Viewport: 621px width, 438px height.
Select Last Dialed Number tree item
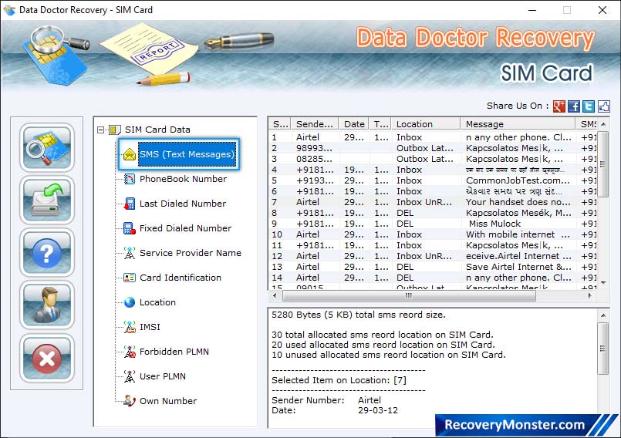click(x=183, y=204)
